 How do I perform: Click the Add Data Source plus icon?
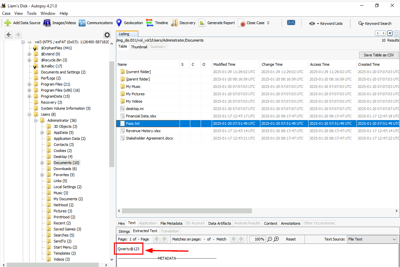8,23
